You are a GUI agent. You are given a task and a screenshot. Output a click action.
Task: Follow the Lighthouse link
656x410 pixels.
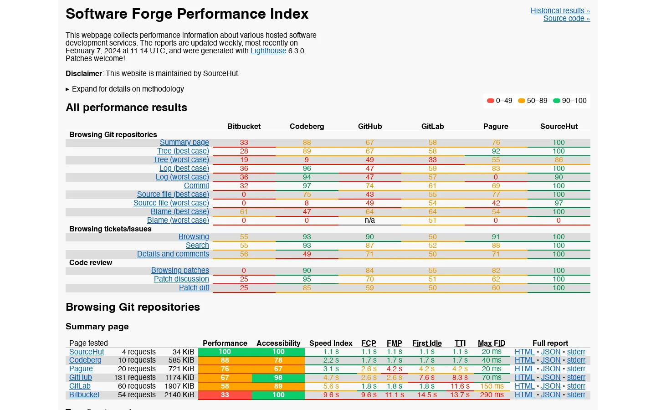point(268,51)
